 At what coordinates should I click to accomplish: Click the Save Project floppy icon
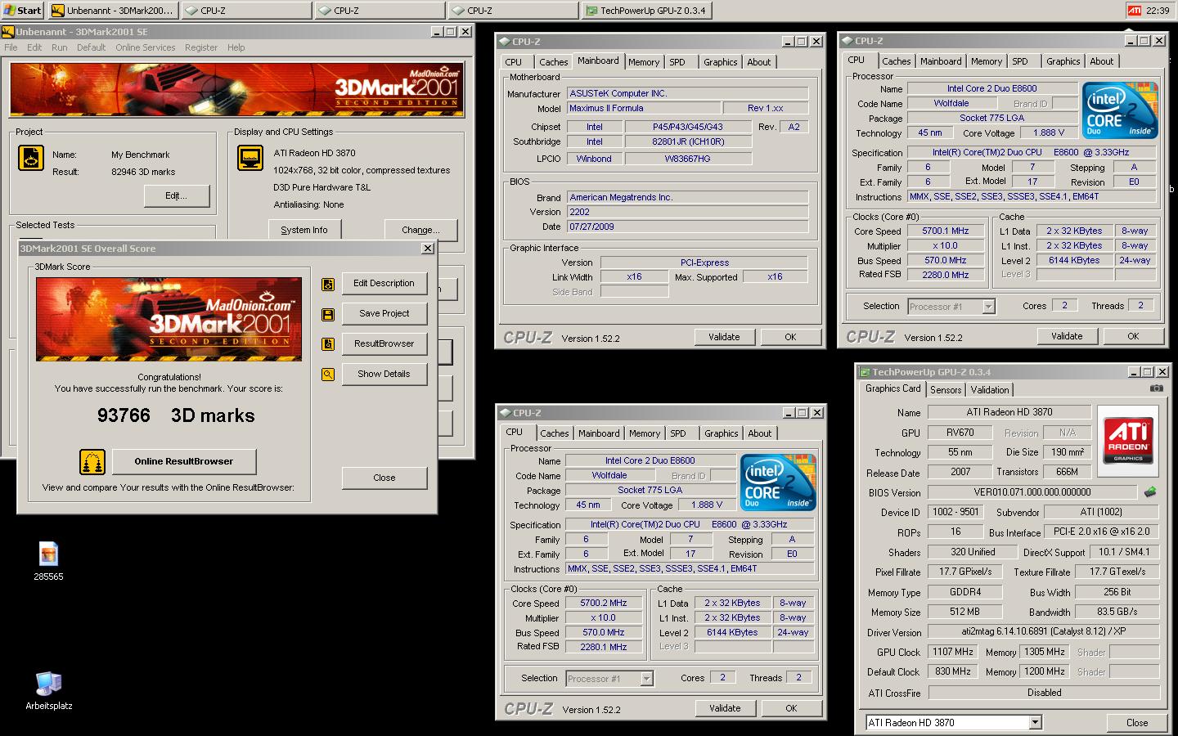(328, 314)
